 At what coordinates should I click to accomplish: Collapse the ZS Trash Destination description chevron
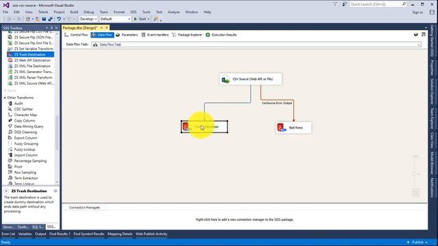tap(6, 191)
